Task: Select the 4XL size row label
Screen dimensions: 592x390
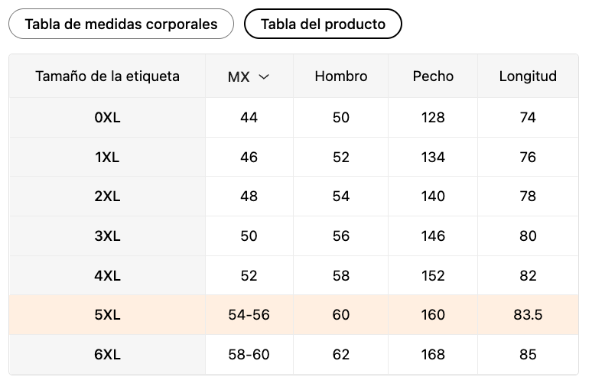Action: pyautogui.click(x=107, y=275)
